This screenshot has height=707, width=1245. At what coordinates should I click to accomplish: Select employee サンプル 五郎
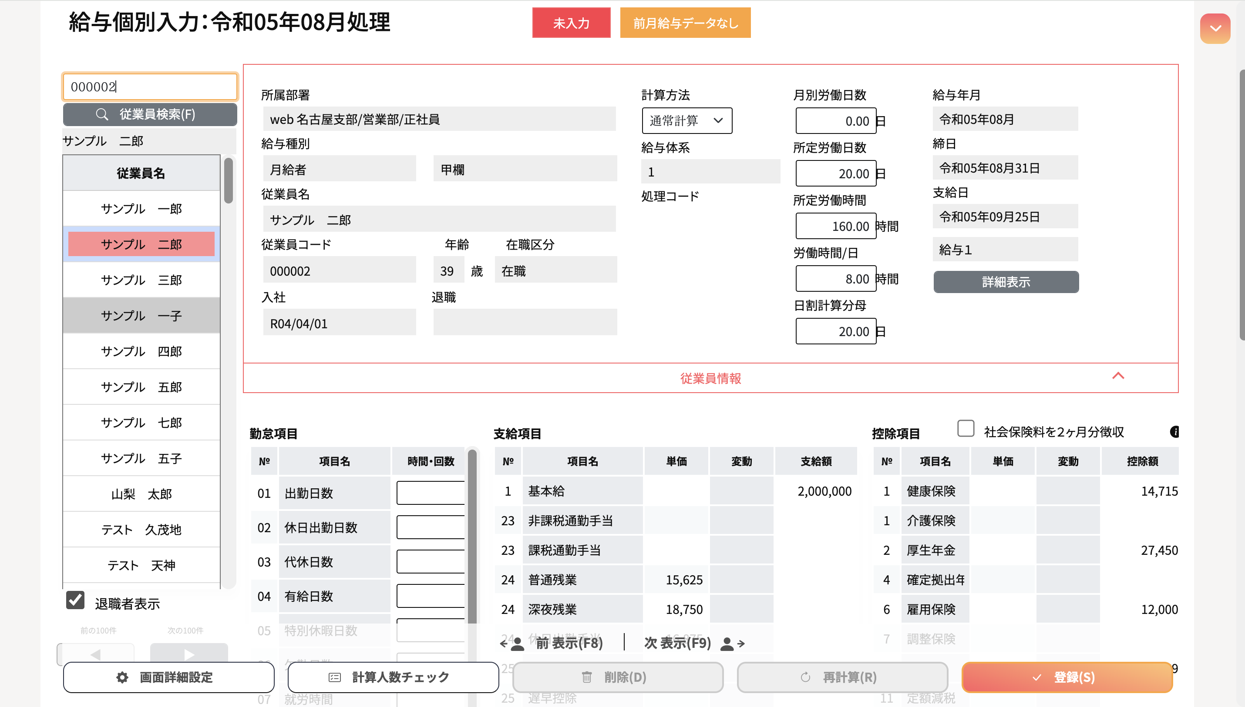point(141,387)
